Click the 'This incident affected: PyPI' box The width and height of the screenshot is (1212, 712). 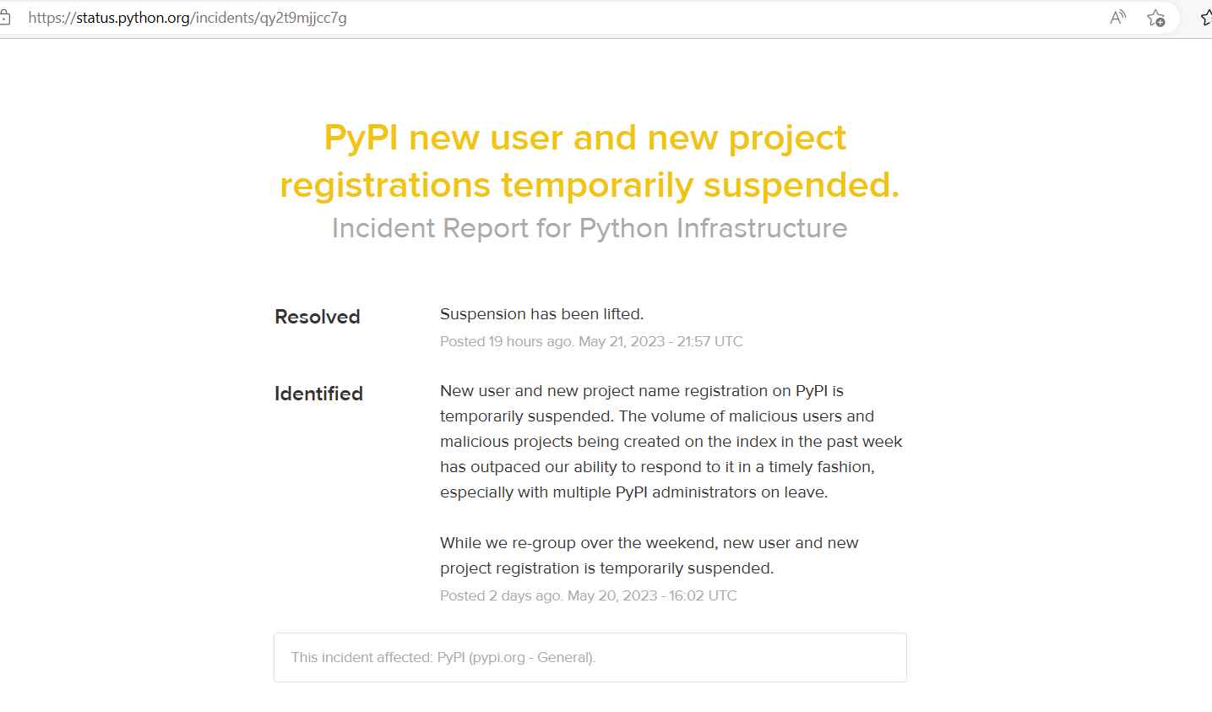(590, 657)
